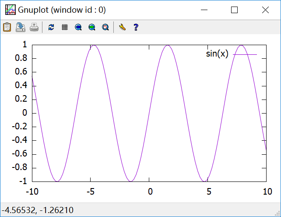This screenshot has height=217, width=281.
Task: Click the y-axis label 0.4
Action: point(21,85)
